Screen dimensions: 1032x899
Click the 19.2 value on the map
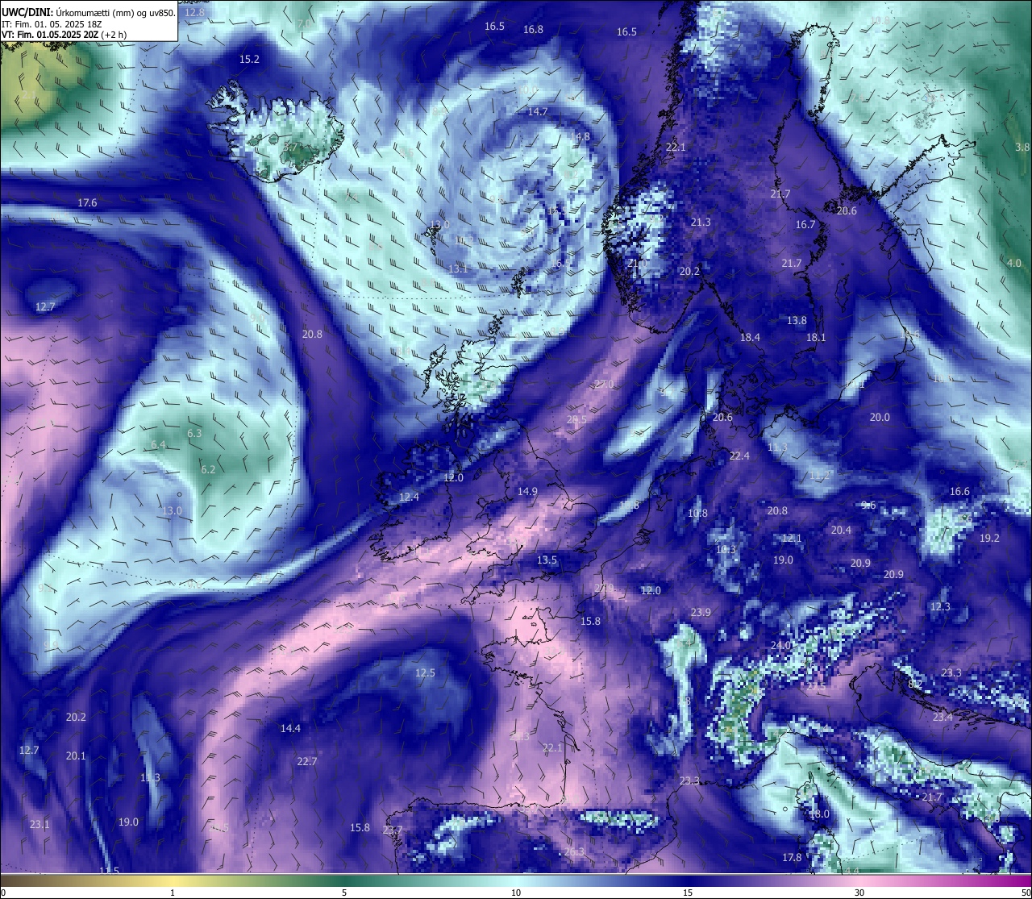tap(989, 539)
